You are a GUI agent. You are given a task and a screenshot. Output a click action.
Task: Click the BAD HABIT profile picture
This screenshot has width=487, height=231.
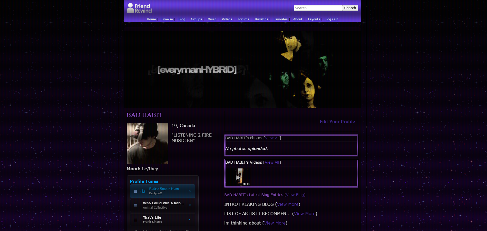(x=147, y=144)
